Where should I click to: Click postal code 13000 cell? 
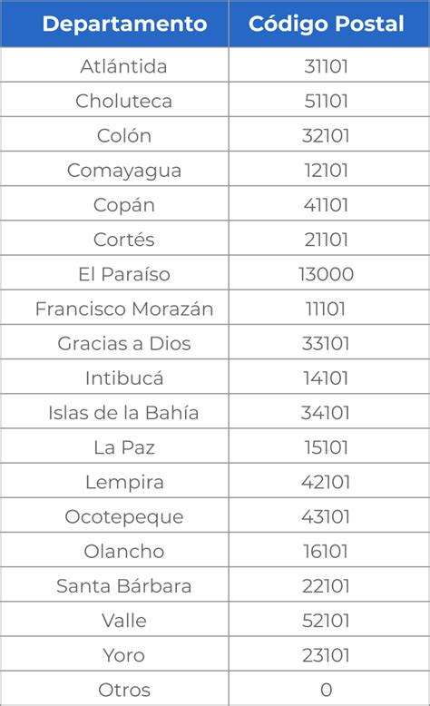pyautogui.click(x=329, y=273)
